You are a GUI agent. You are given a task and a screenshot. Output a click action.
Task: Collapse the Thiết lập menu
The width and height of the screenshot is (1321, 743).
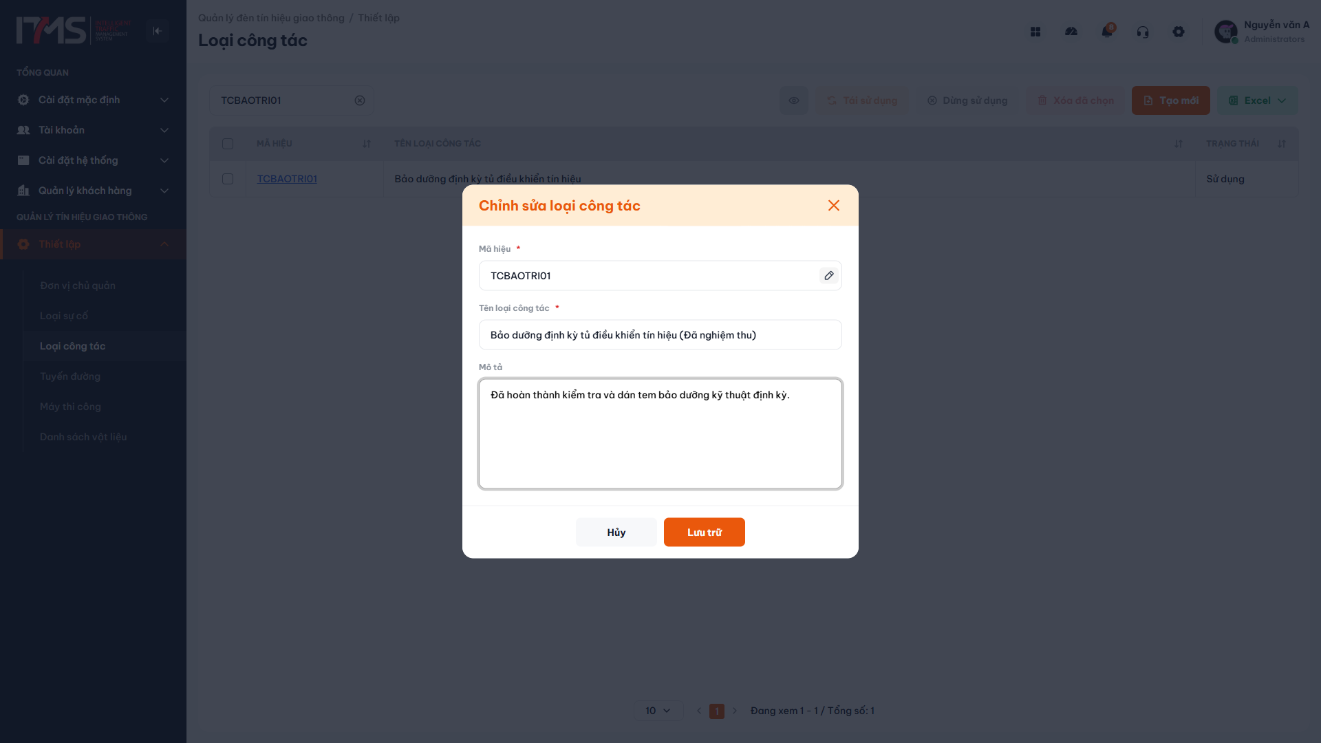click(93, 244)
